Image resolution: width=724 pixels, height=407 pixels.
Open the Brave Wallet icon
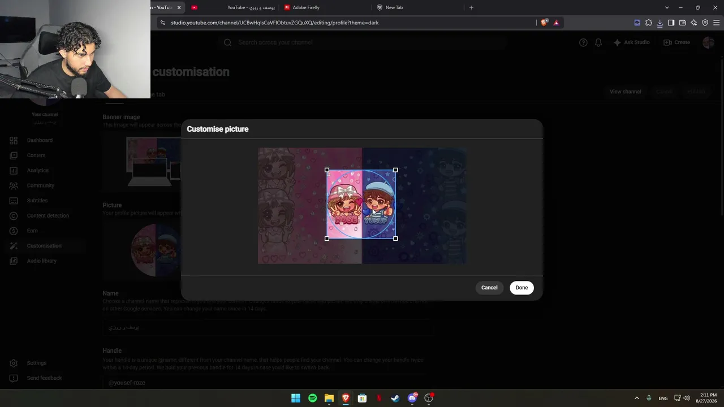[682, 23]
